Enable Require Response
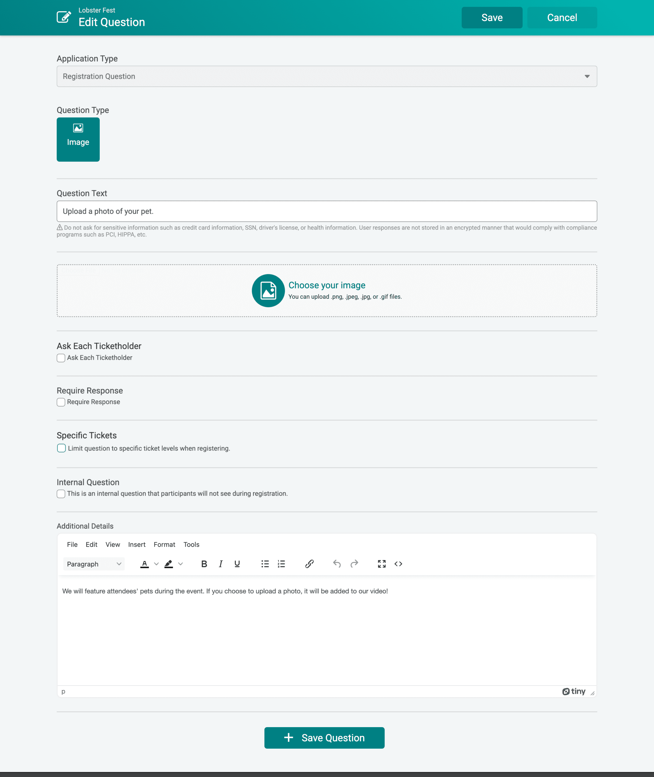 coord(61,402)
